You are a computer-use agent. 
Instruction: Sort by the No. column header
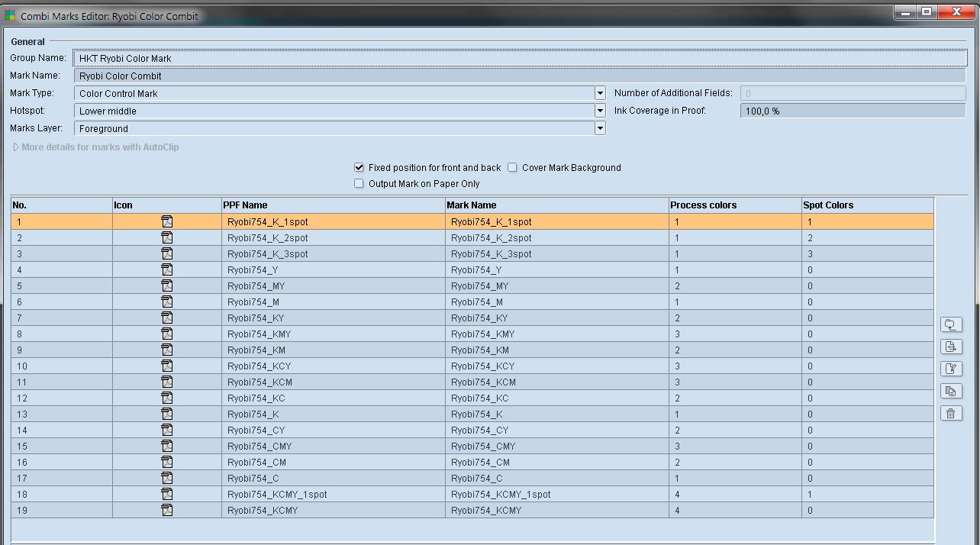[x=62, y=205]
